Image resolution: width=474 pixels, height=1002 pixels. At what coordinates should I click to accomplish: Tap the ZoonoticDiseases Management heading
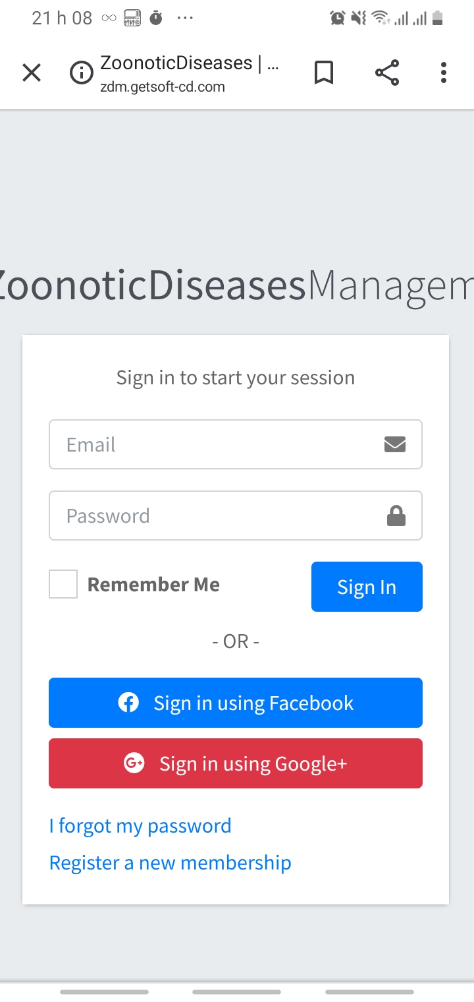pos(237,285)
